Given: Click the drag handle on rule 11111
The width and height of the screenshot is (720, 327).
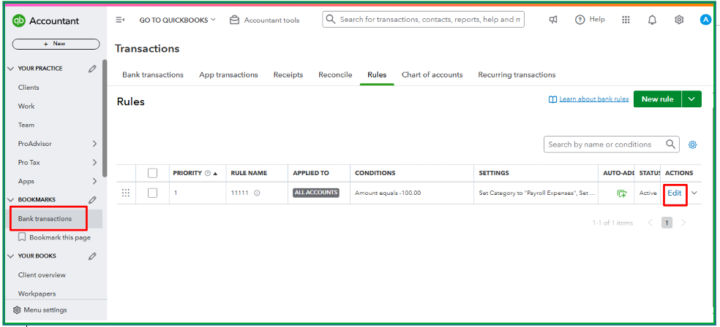Looking at the screenshot, I should tap(125, 193).
